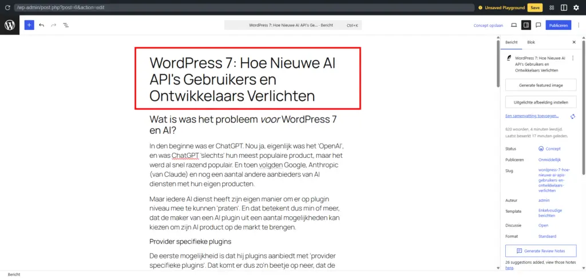Image resolution: width=586 pixels, height=278 pixels.
Task: Click the Playground refresh icon
Action: [7, 7]
